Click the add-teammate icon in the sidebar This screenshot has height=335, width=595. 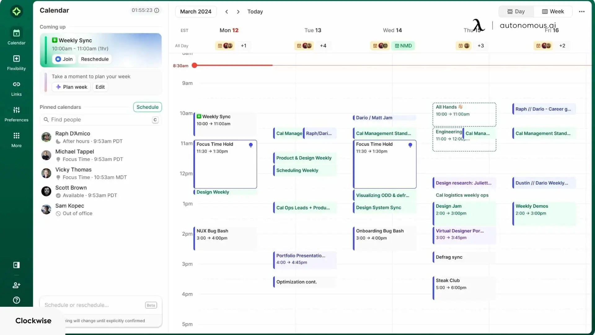[x=16, y=285]
